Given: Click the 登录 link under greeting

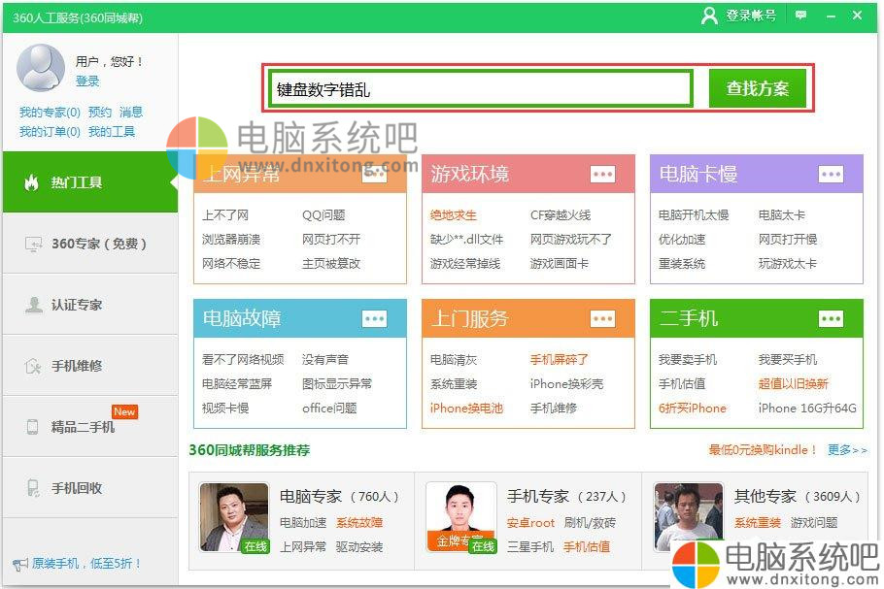Looking at the screenshot, I should coord(87,82).
